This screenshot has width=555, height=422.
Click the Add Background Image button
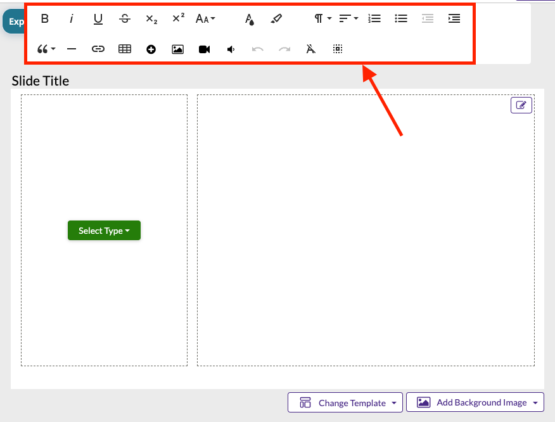click(475, 402)
